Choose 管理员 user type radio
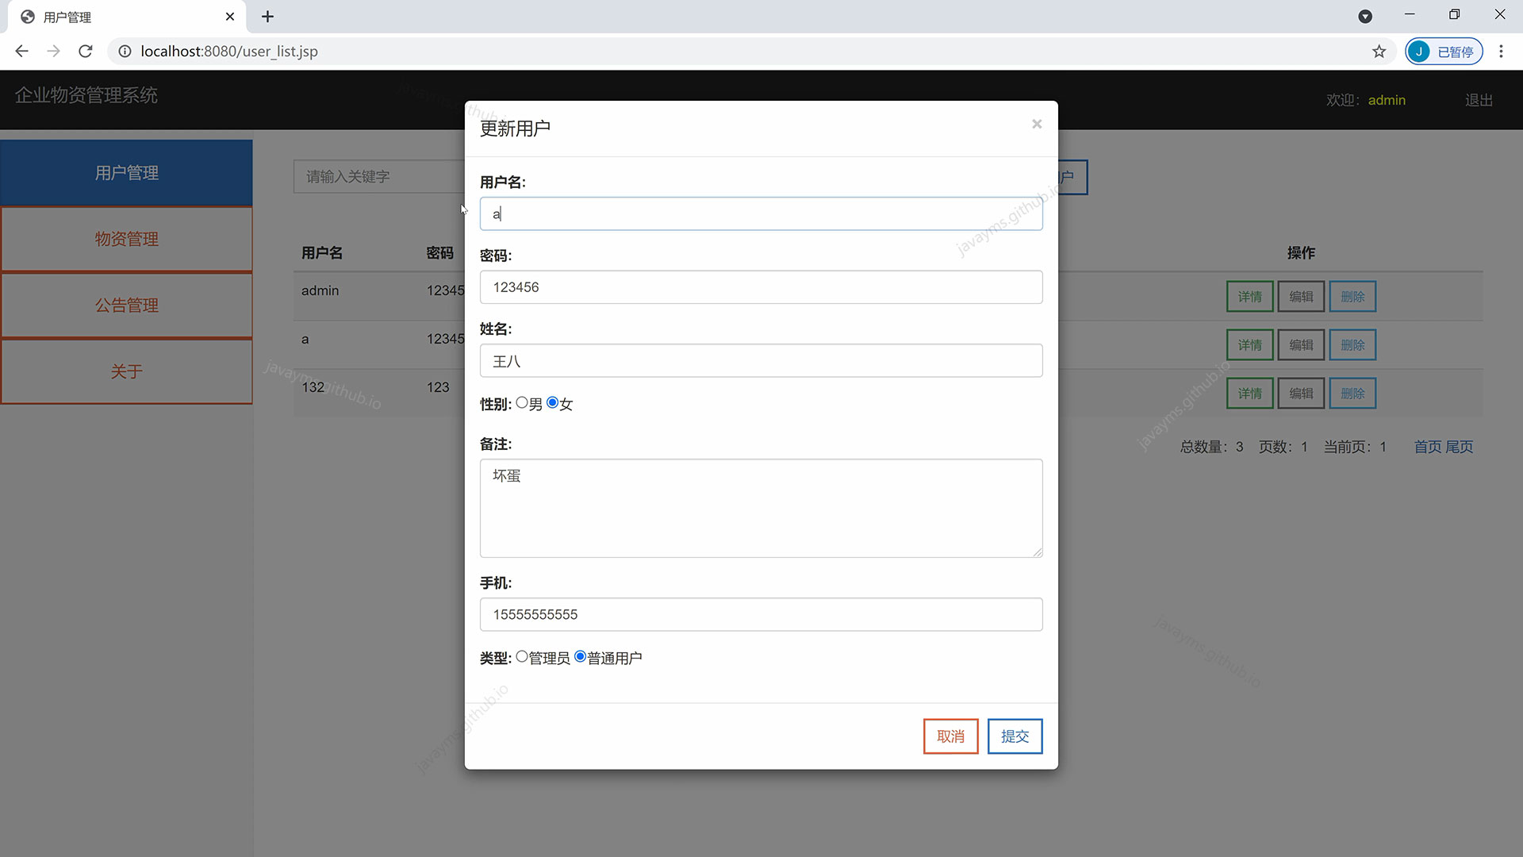Image resolution: width=1523 pixels, height=857 pixels. (522, 657)
